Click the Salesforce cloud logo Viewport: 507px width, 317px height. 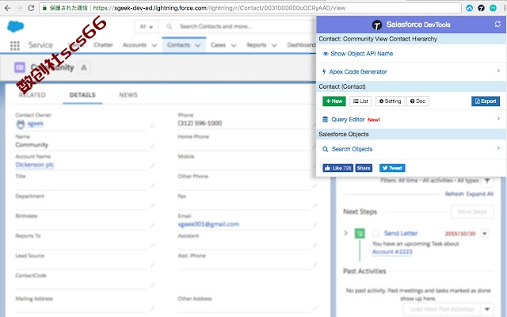[16, 26]
